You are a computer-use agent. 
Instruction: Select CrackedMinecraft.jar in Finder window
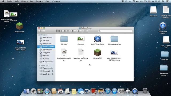pos(64,53)
